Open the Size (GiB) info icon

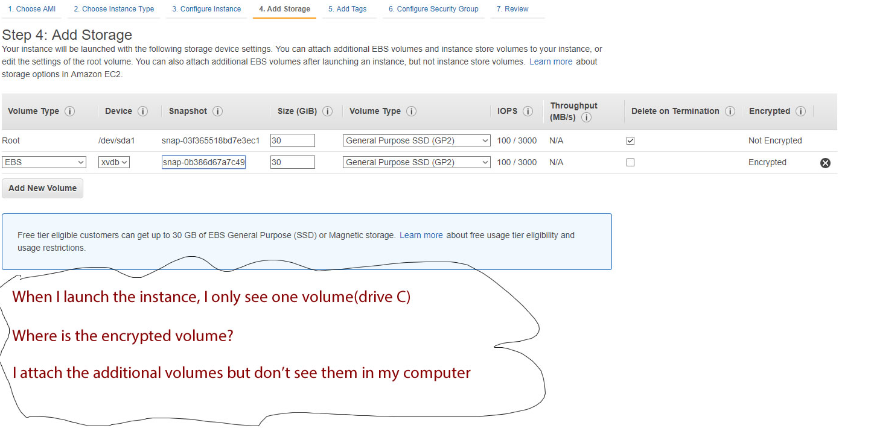click(327, 111)
